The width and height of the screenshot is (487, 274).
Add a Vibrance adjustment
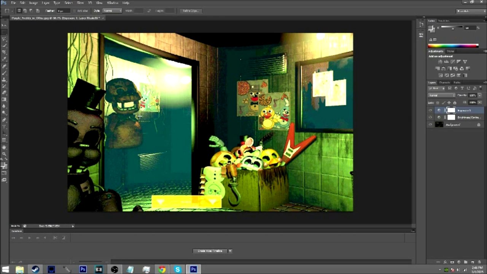465,62
